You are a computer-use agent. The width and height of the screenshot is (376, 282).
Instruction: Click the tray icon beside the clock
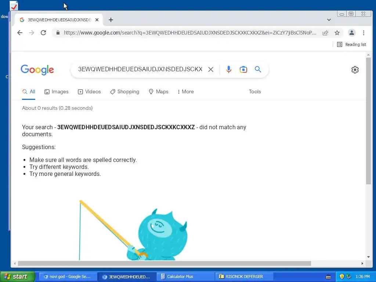(x=349, y=276)
